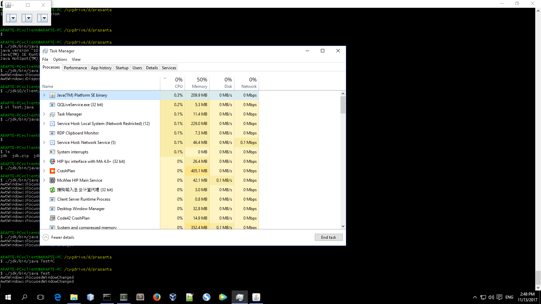Click the QQLiveService.exe process icon

[x=52, y=105]
